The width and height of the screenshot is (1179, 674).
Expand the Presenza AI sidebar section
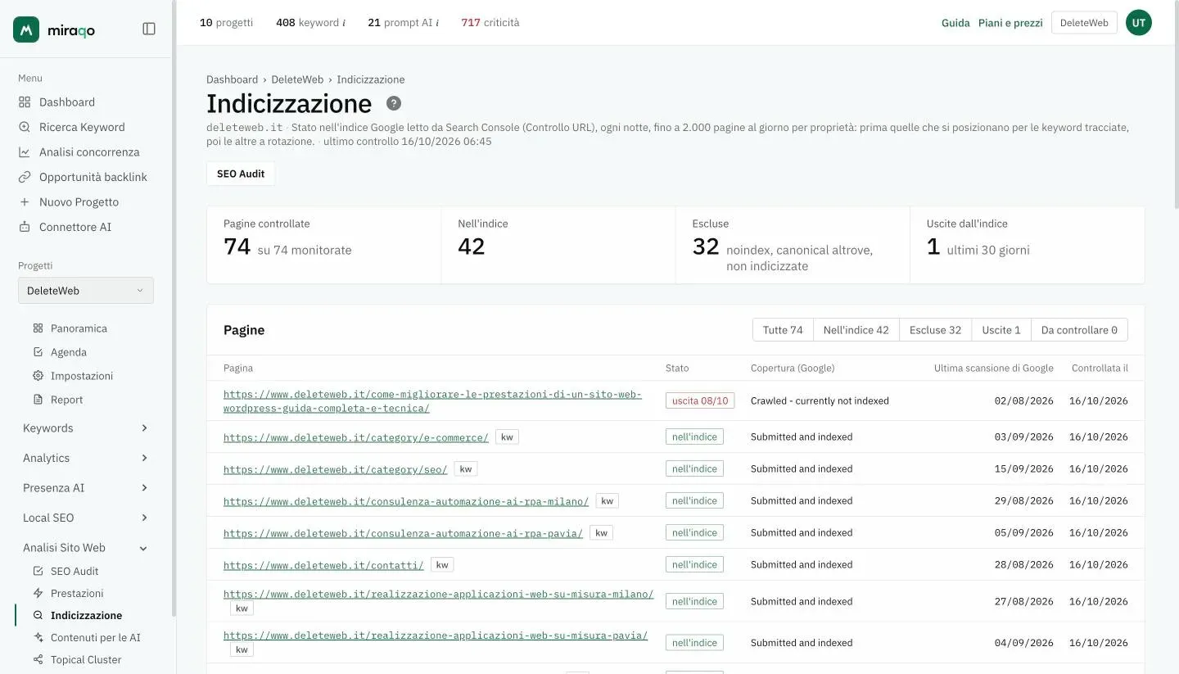[x=86, y=488]
